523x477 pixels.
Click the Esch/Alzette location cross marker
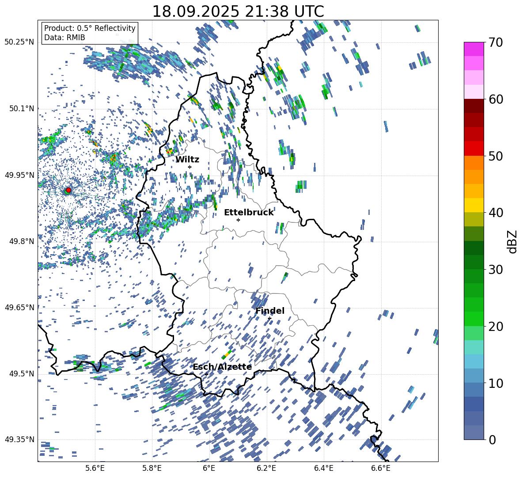(206, 374)
